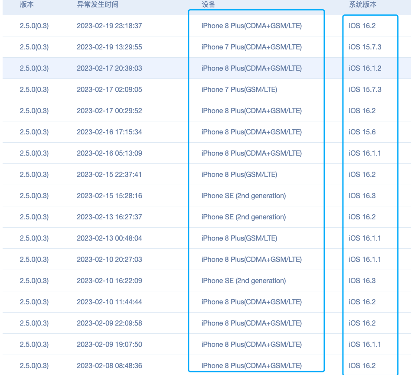This screenshot has height=375, width=411.
Task: Click device cell in the 20:27:03 row
Action: [x=251, y=259]
